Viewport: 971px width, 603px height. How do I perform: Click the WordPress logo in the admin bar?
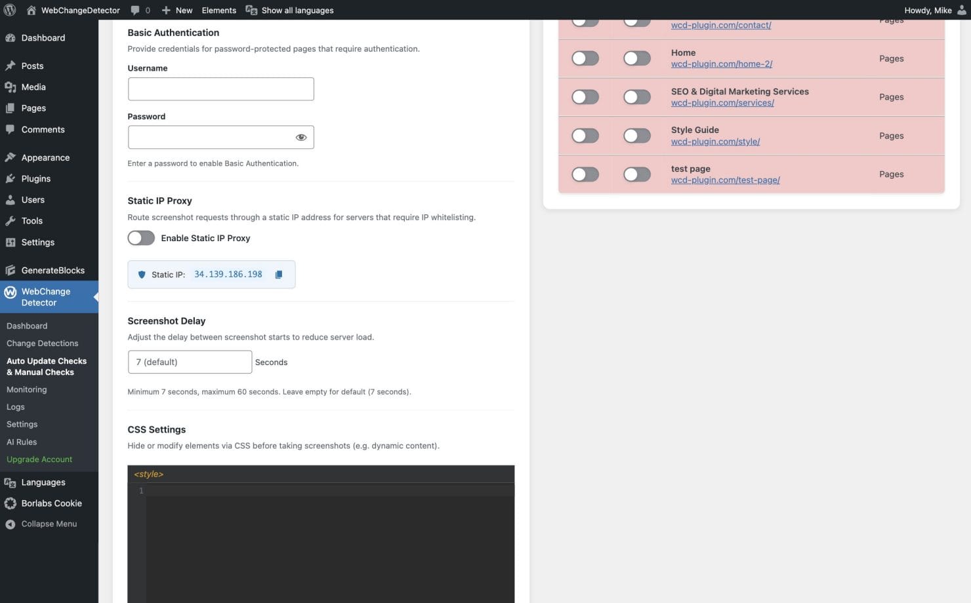pyautogui.click(x=9, y=10)
